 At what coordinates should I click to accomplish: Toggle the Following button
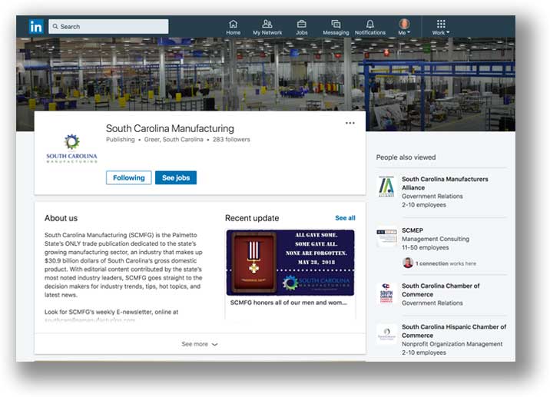tap(128, 177)
